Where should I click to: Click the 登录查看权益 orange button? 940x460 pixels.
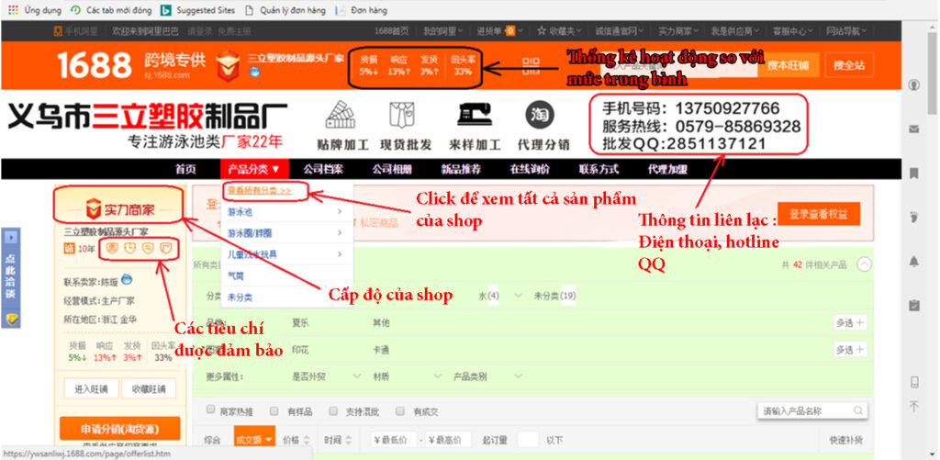click(x=818, y=214)
